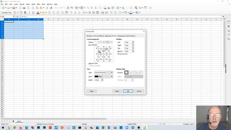231x130 pixels.
Task: Click the Format as Percent icon
Action: 90,13
